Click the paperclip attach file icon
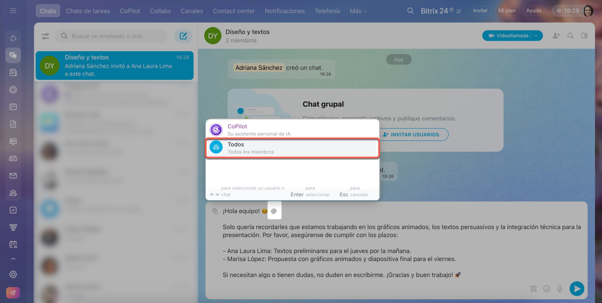 pos(215,211)
